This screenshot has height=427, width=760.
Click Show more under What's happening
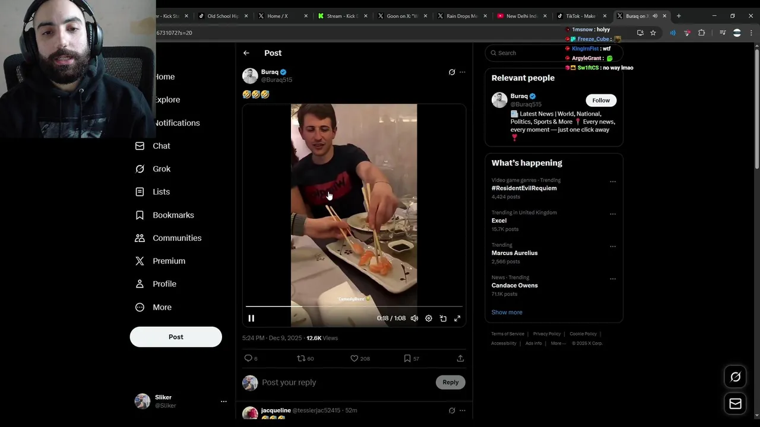[x=506, y=312]
